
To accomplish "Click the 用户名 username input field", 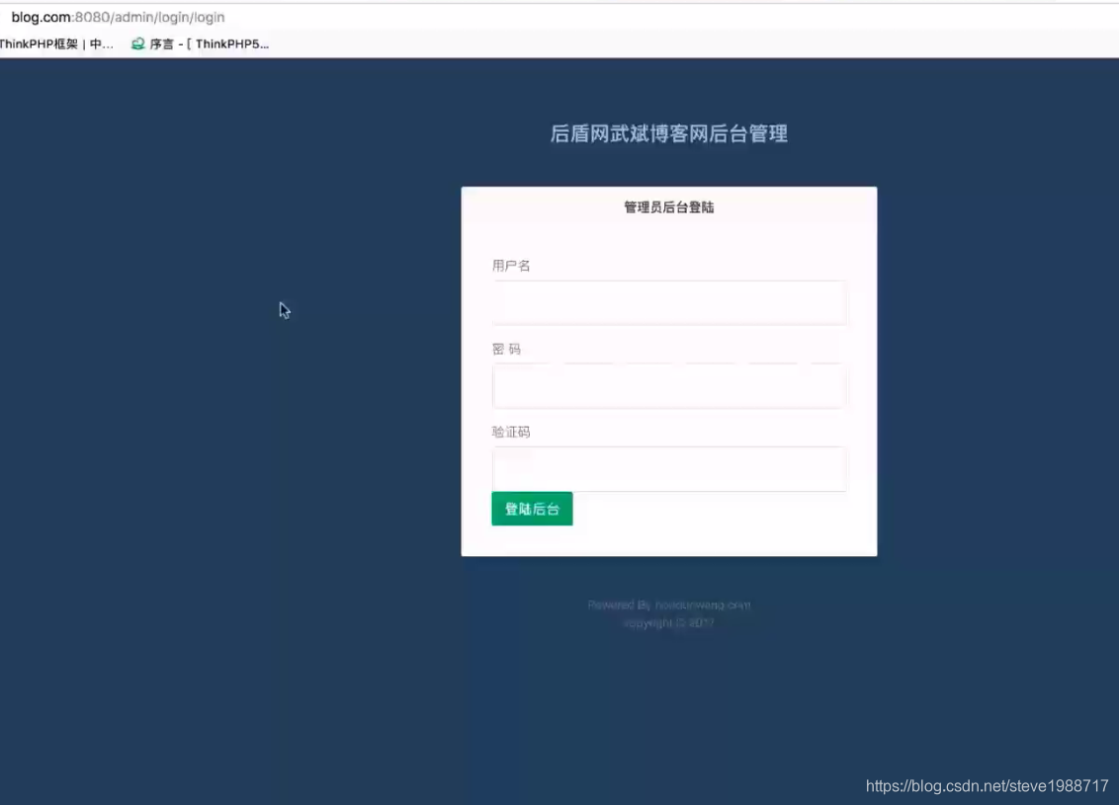I will pyautogui.click(x=668, y=303).
